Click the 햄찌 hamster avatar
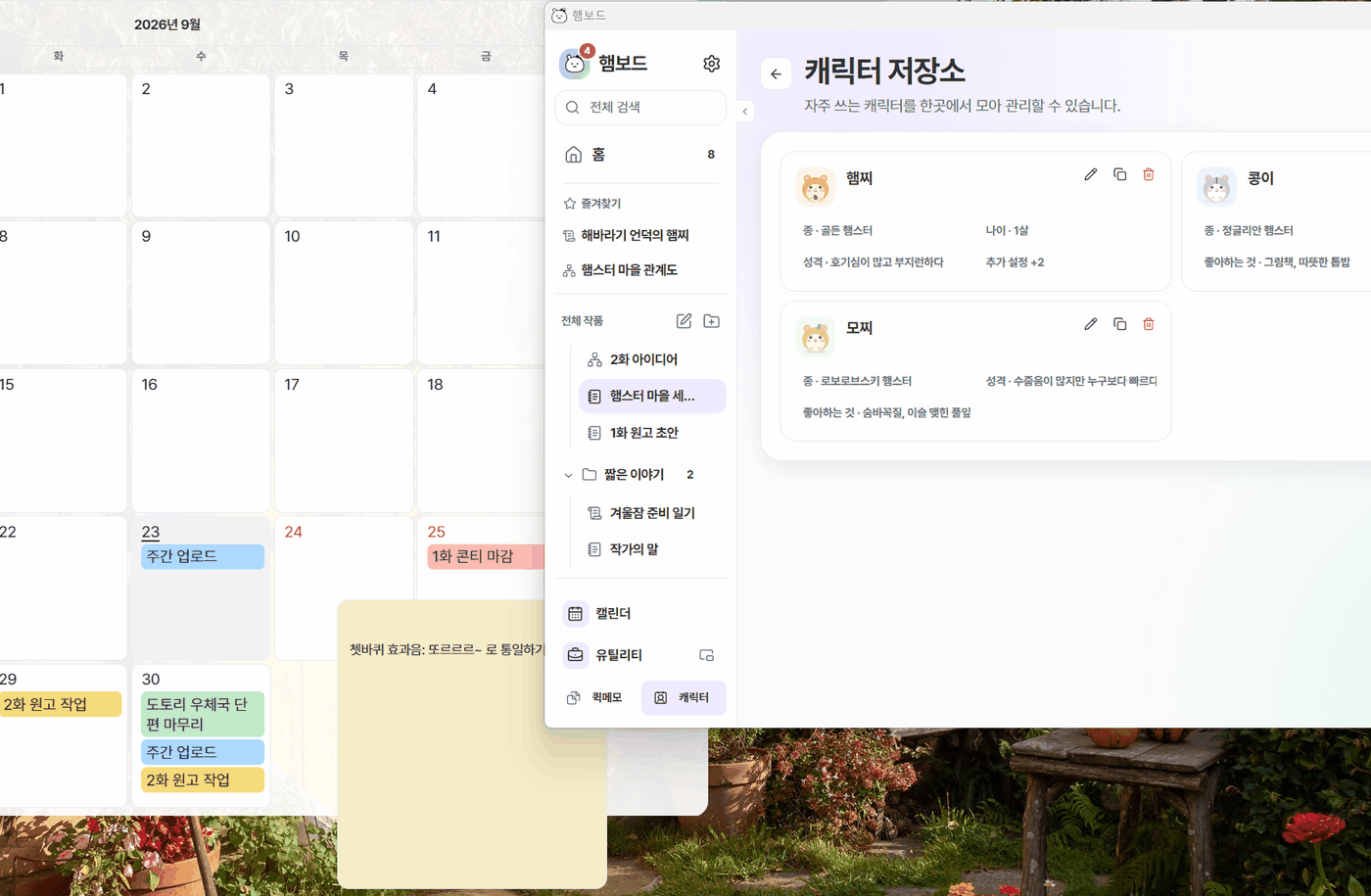The height and width of the screenshot is (896, 1371). [815, 186]
